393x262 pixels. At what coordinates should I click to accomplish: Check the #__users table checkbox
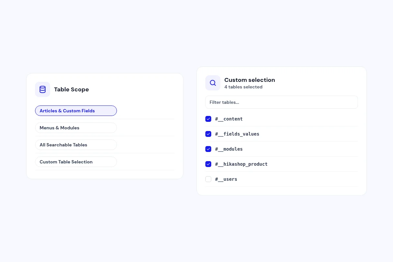click(x=208, y=179)
